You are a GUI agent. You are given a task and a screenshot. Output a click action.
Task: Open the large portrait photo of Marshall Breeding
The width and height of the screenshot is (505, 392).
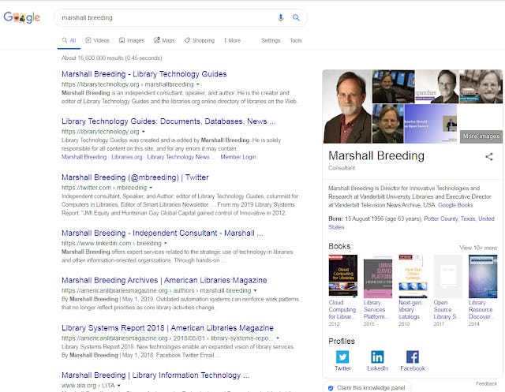coord(347,106)
